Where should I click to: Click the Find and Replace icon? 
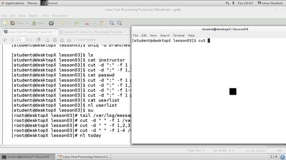119,23
